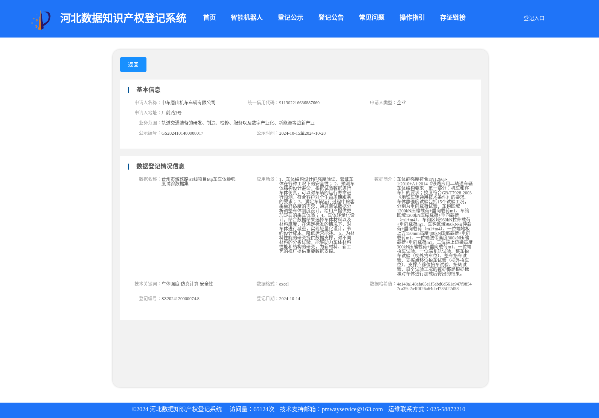Click the 登记入口 login link
This screenshot has width=599, height=418.
[x=534, y=18]
